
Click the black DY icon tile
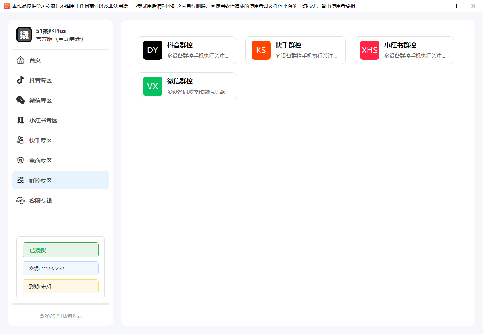click(x=153, y=50)
